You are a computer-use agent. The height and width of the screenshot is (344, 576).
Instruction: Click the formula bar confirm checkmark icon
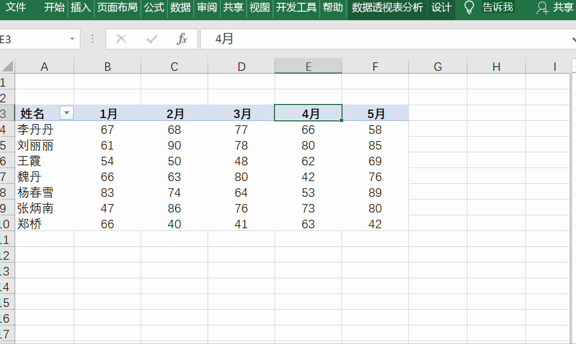(x=152, y=39)
